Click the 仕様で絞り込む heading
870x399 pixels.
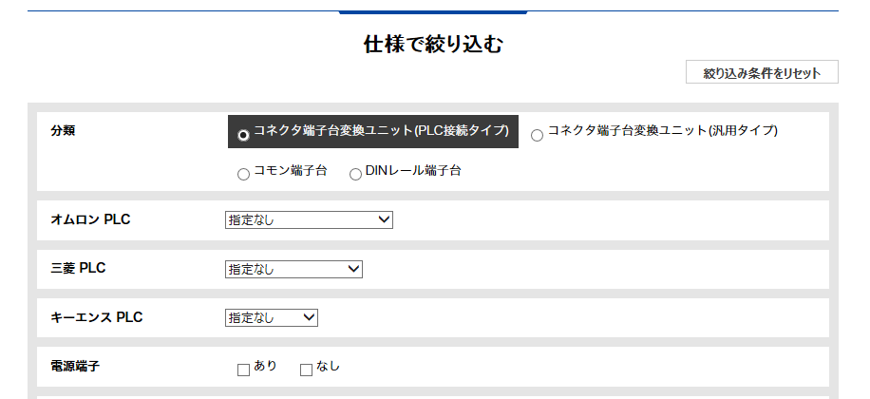(x=433, y=44)
